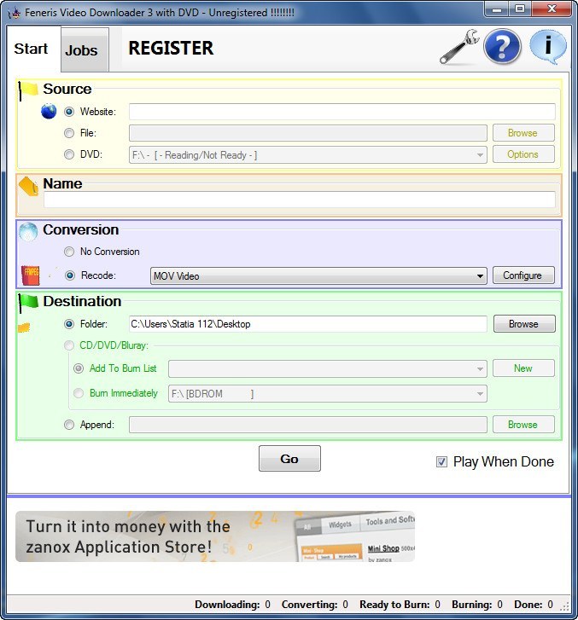The width and height of the screenshot is (578, 620).
Task: Open help via the blue question mark
Action: point(502,48)
